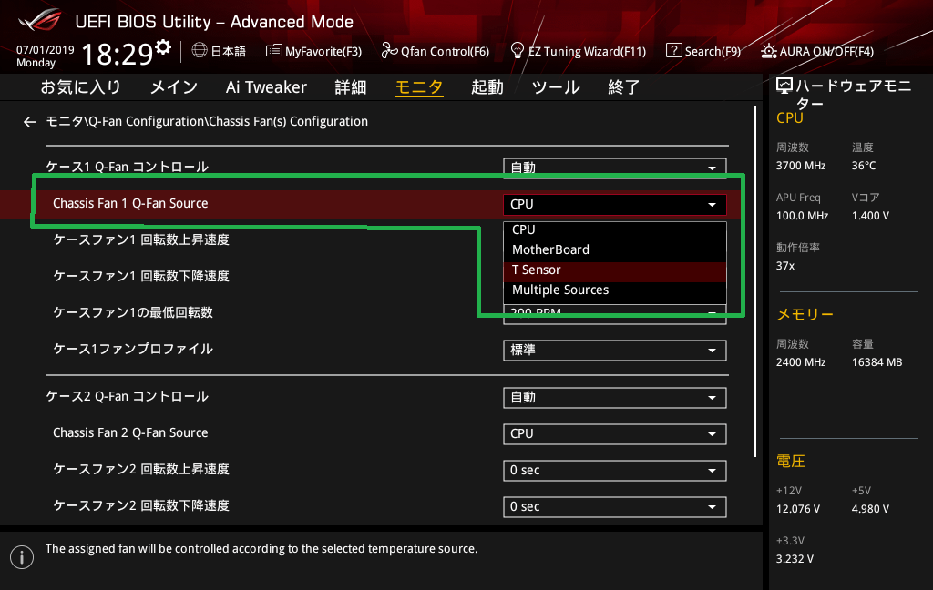The image size is (933, 590).
Task: Open the 終了 tab
Action: coord(623,87)
